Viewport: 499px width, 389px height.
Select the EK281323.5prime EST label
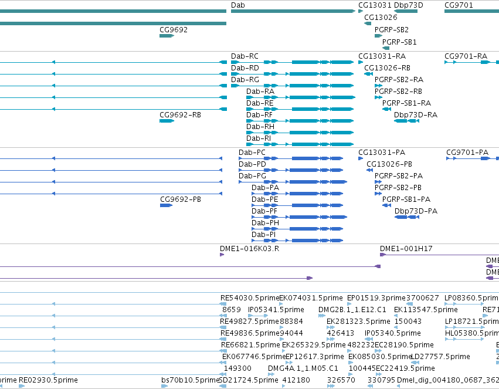[358, 322]
